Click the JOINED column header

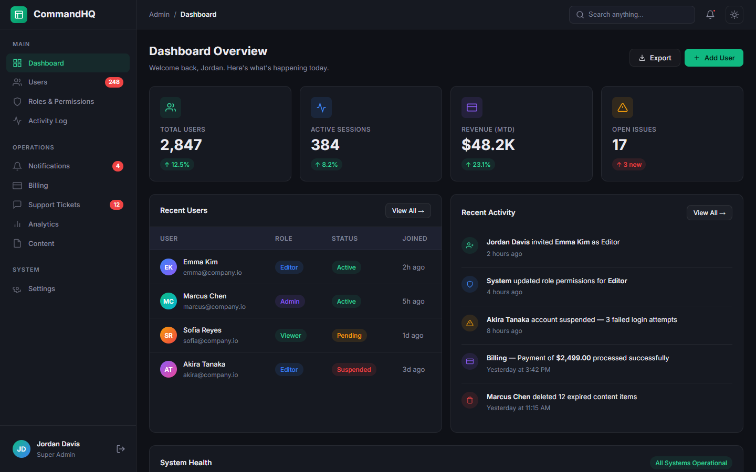pos(415,239)
